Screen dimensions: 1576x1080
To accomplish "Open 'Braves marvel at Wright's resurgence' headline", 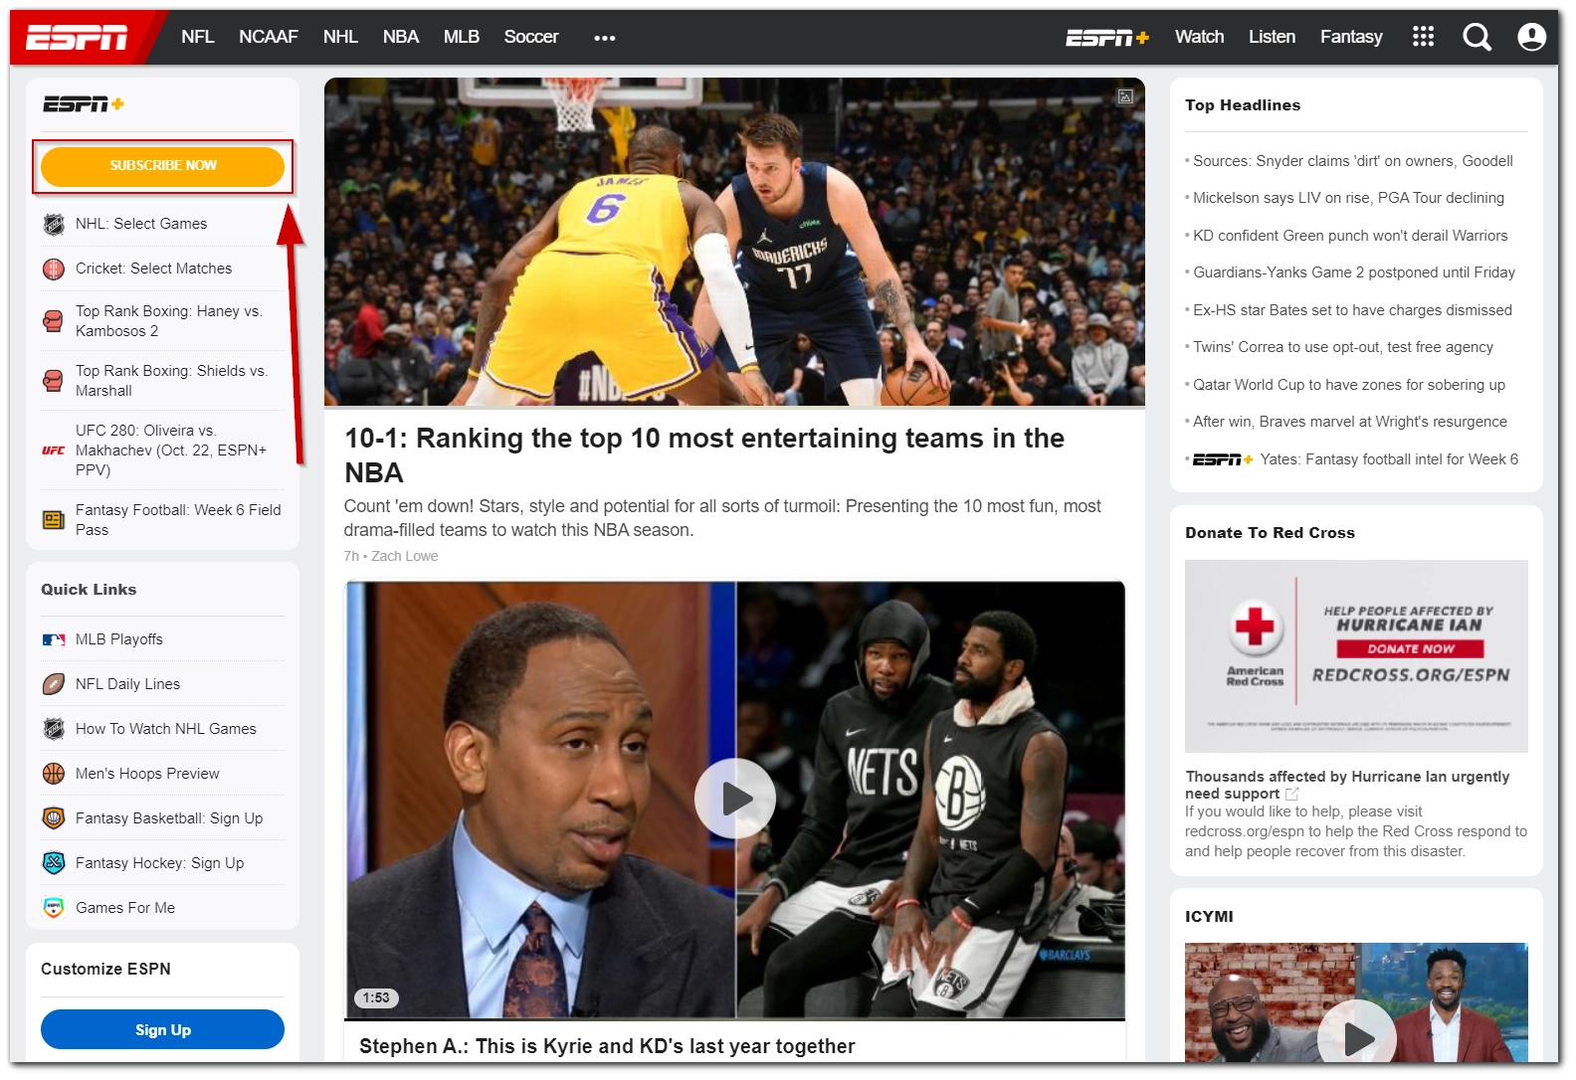I will (x=1350, y=422).
